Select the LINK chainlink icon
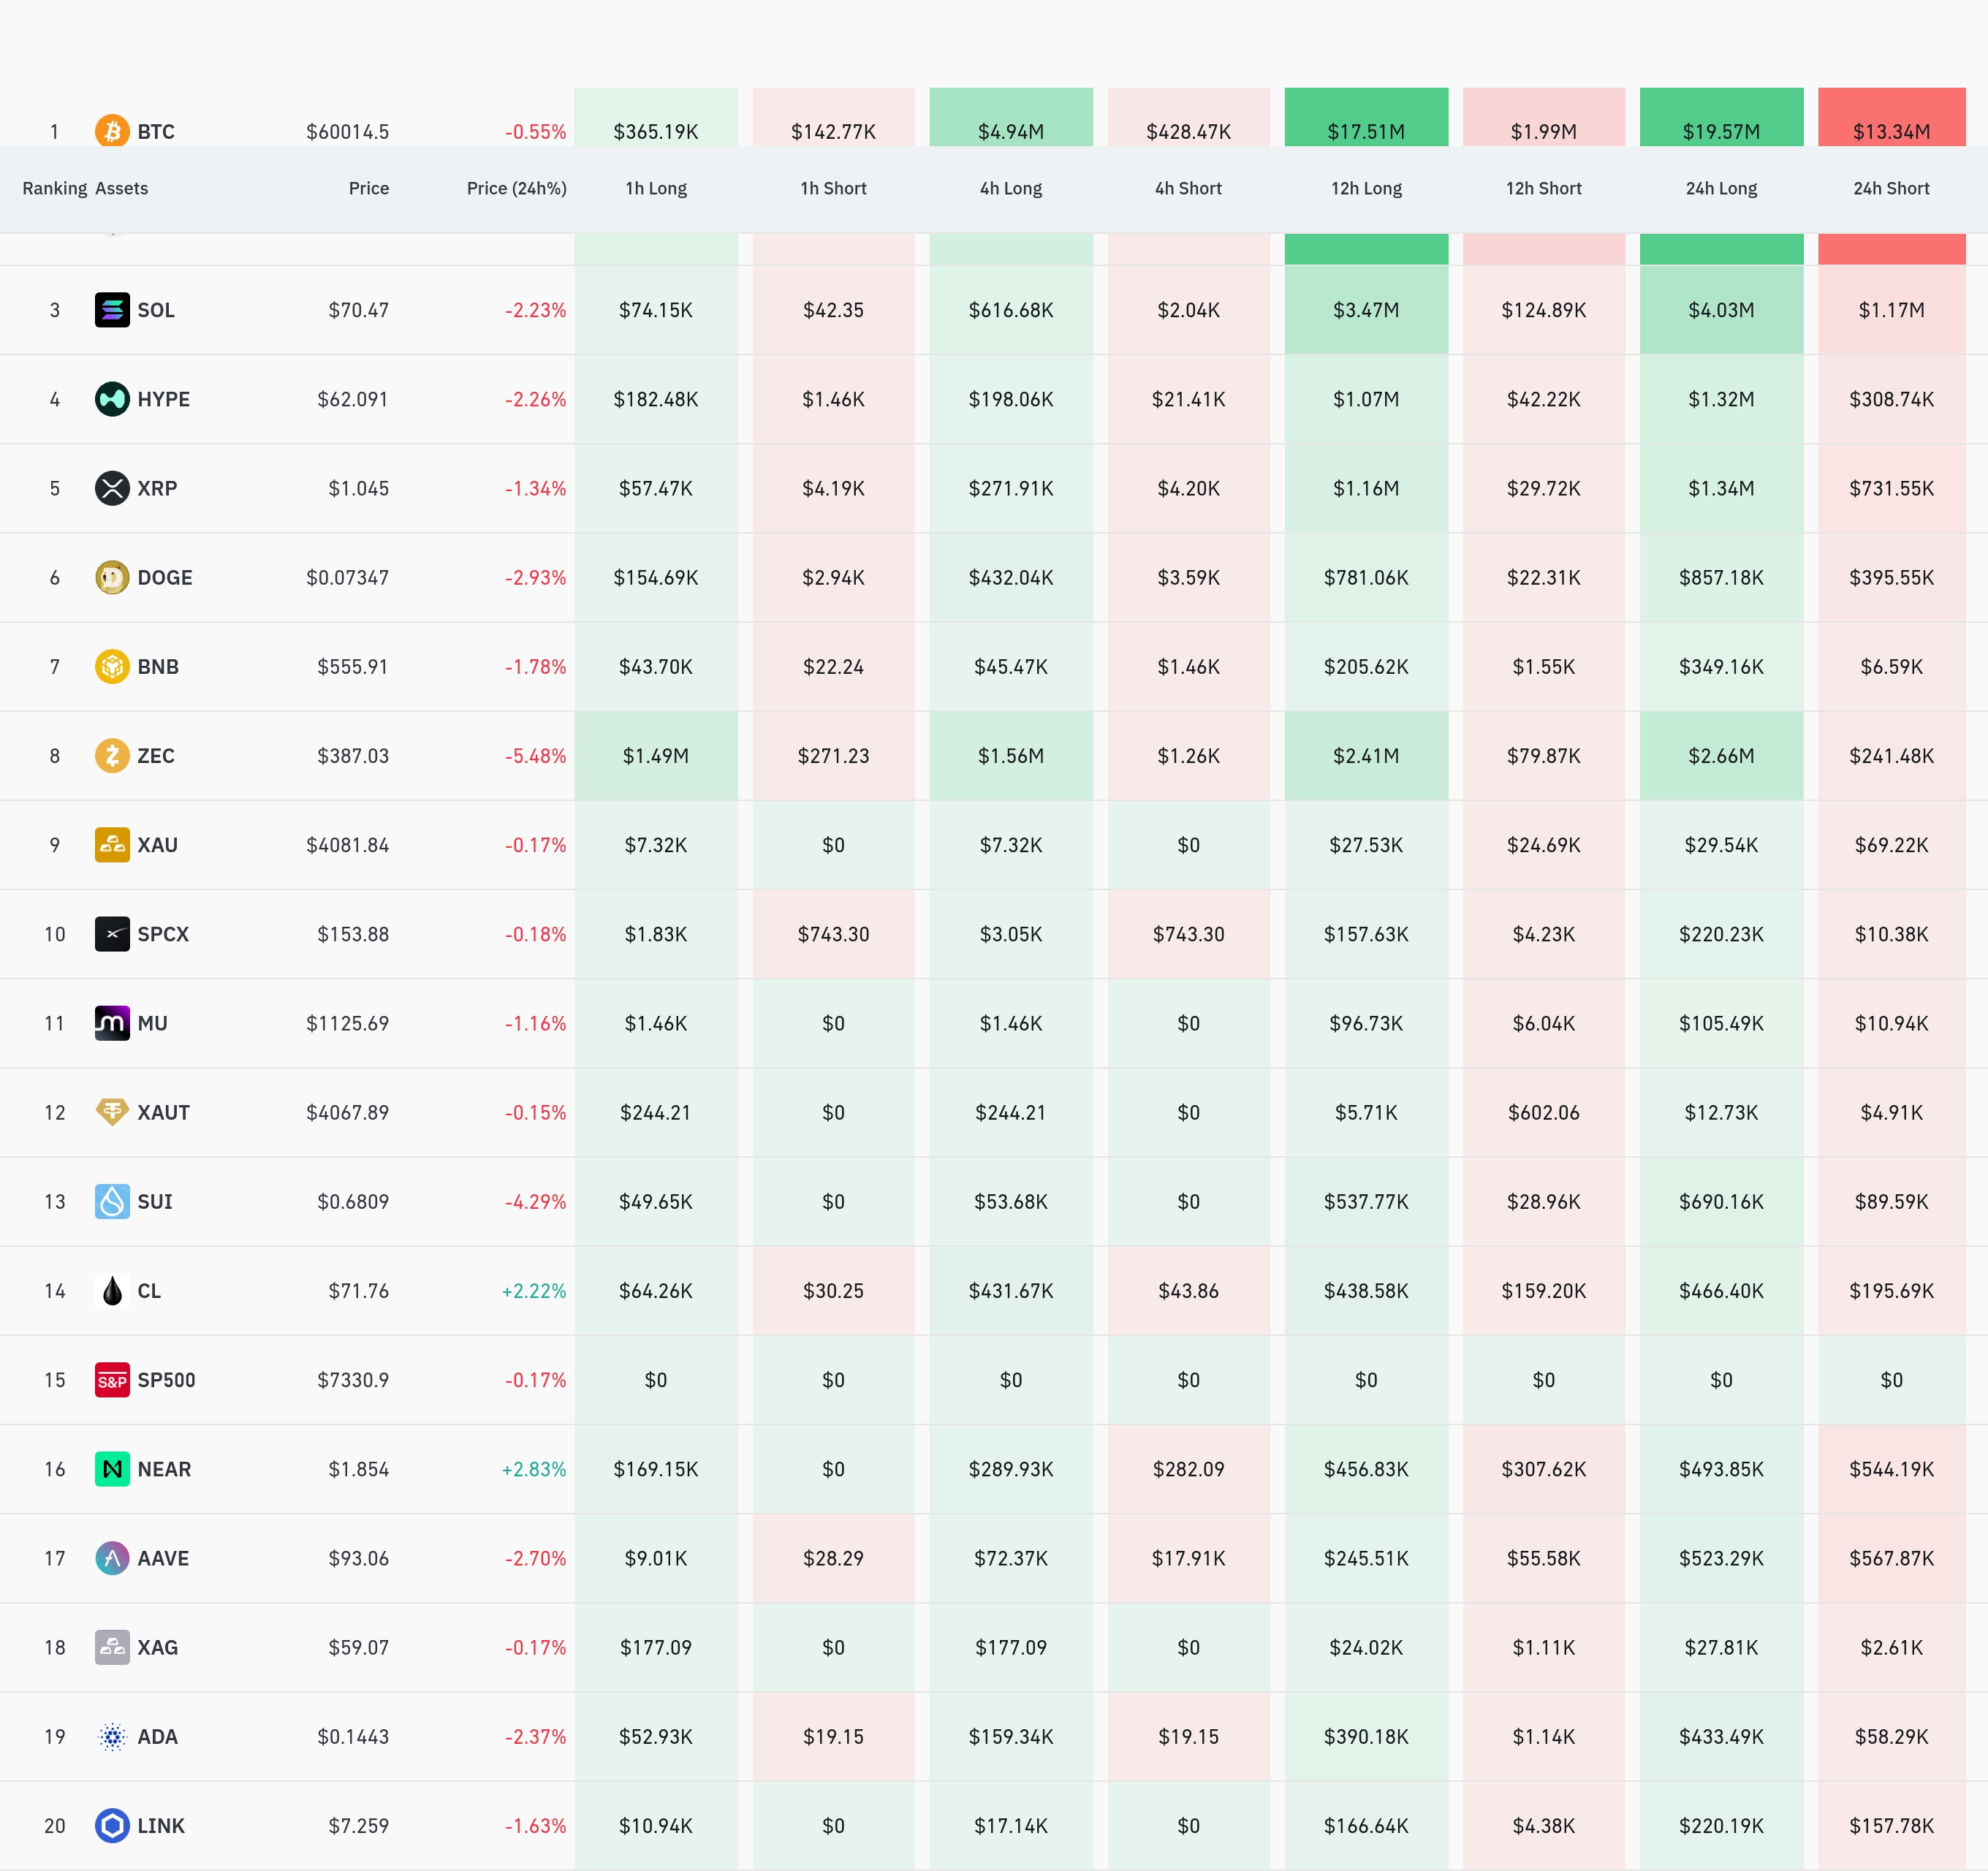 pos(112,1826)
